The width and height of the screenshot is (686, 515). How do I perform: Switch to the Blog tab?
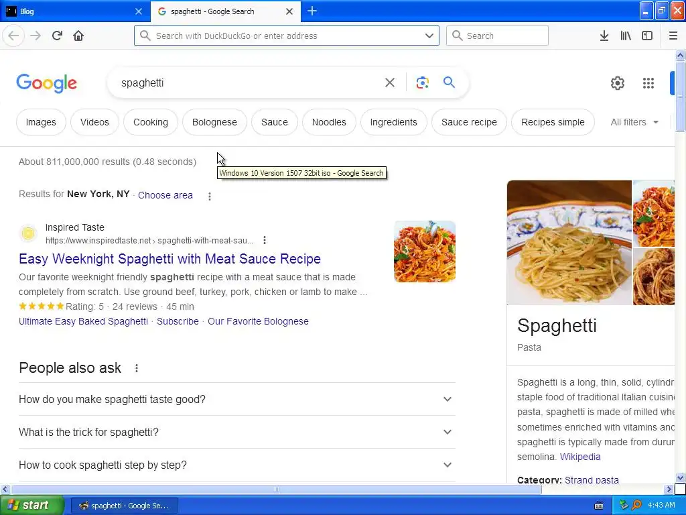pos(75,11)
